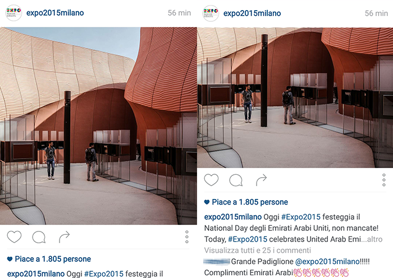Open three-dot options menu on right post

click(x=383, y=180)
